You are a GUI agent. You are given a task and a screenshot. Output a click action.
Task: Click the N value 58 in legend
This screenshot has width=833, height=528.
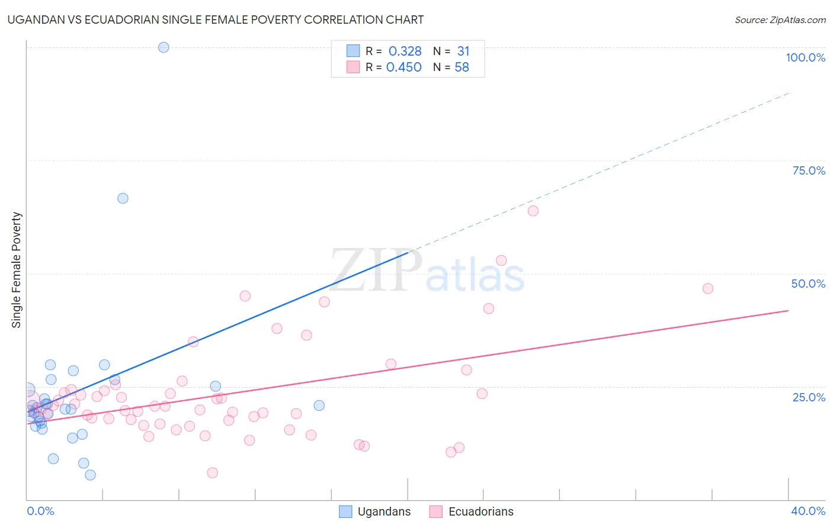pyautogui.click(x=462, y=67)
